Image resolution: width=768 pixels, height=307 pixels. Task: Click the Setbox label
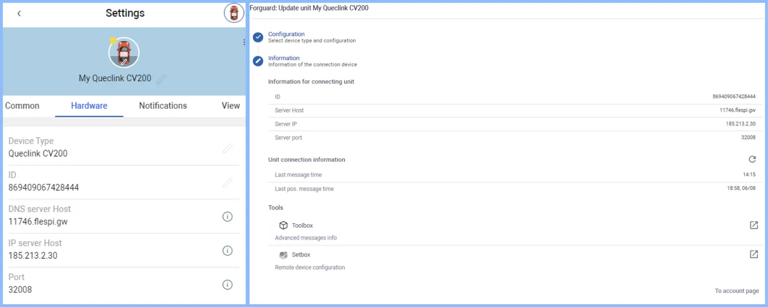tap(301, 255)
